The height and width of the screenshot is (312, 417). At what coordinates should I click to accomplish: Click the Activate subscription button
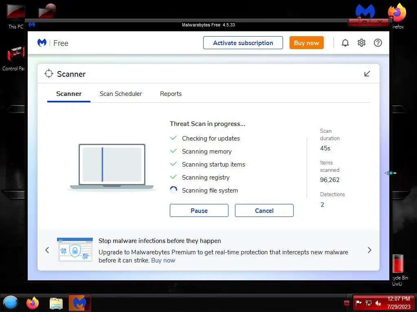(x=243, y=43)
